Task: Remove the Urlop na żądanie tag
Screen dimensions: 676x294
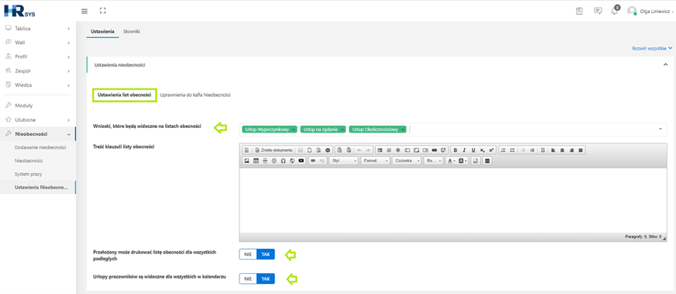Action: point(343,130)
